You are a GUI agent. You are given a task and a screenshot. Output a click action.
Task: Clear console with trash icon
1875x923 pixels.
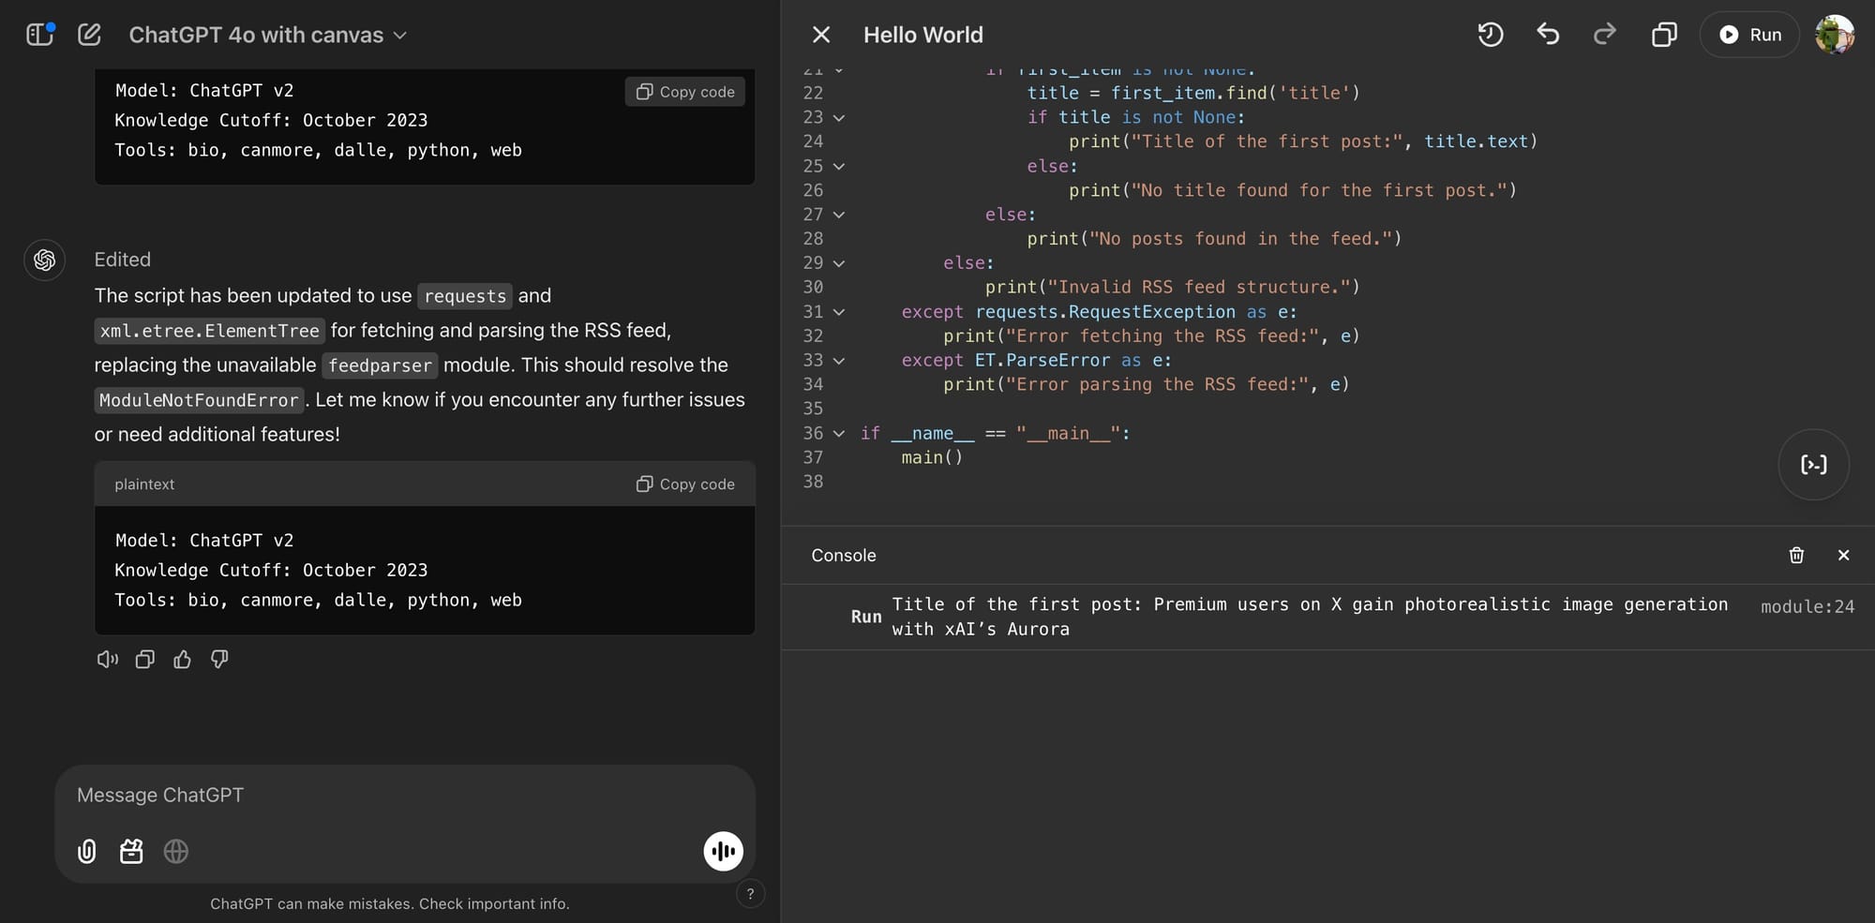tap(1796, 555)
